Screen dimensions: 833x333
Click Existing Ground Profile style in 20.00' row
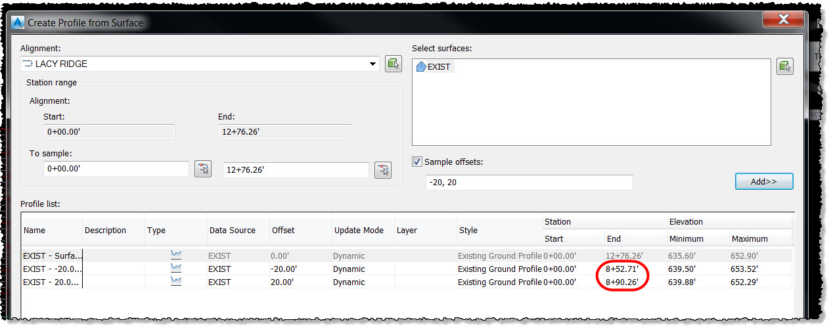(x=499, y=282)
